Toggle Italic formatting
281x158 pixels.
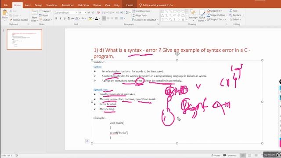click(61, 18)
